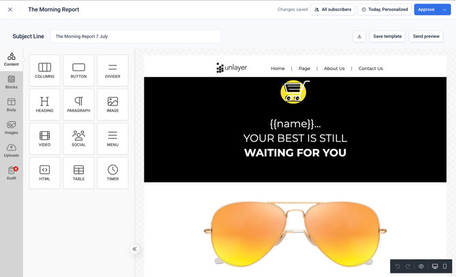Click the download icon button
The width and height of the screenshot is (456, 277).
pos(359,36)
